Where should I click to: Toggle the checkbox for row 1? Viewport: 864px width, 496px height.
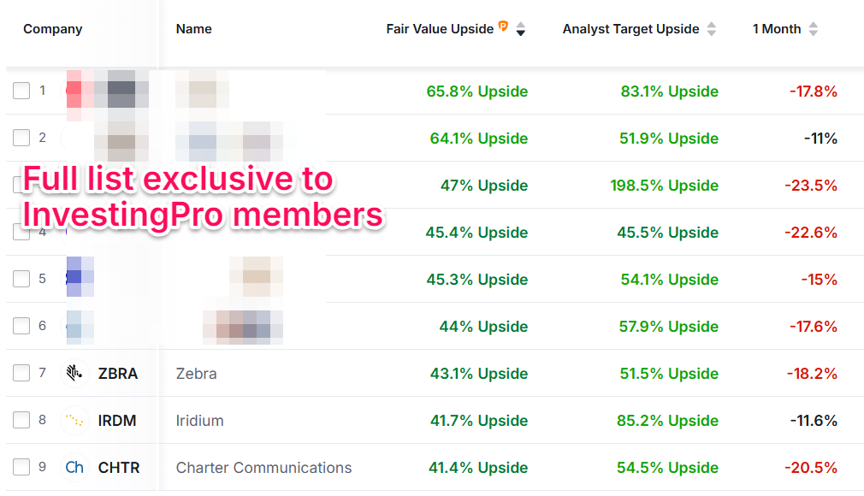point(21,91)
